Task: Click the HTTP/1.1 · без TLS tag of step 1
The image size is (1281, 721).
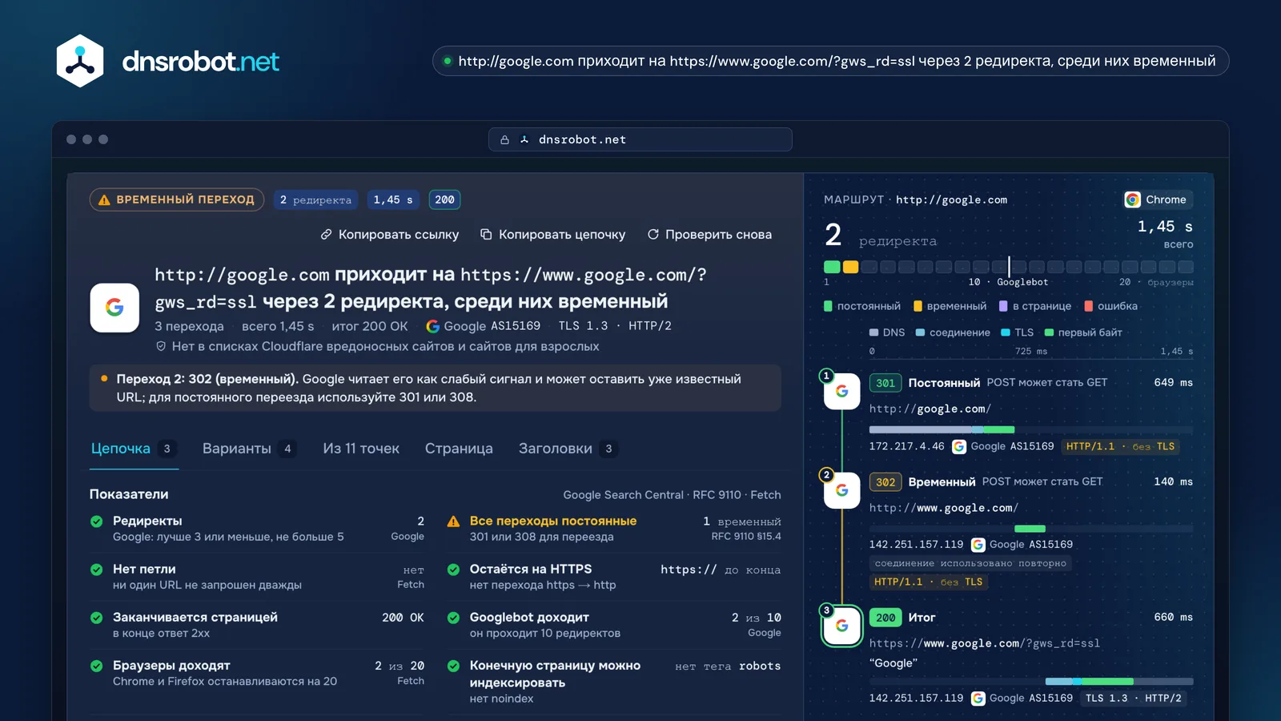Action: 1120,447
